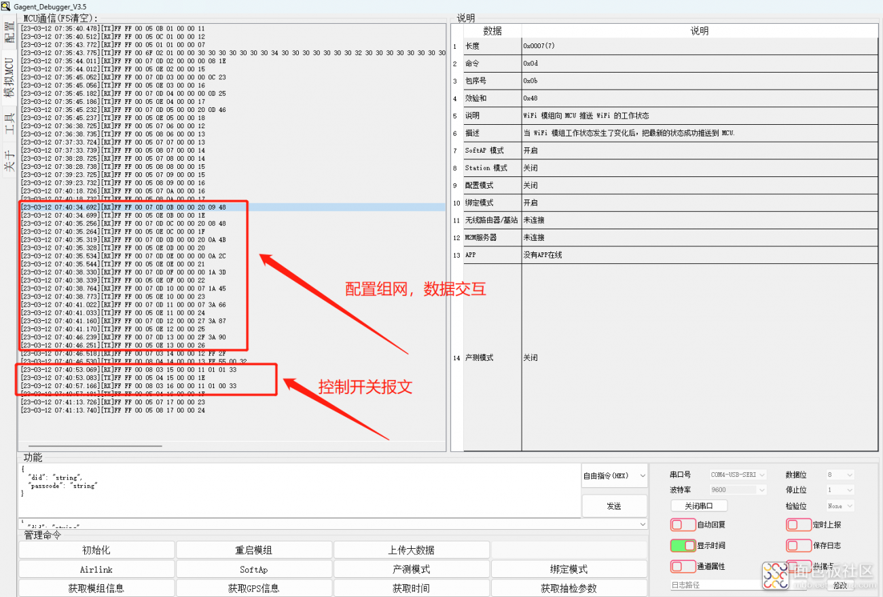883x597 pixels.
Task: Select log row 07:41:13.740 TX
Action: pos(232,410)
